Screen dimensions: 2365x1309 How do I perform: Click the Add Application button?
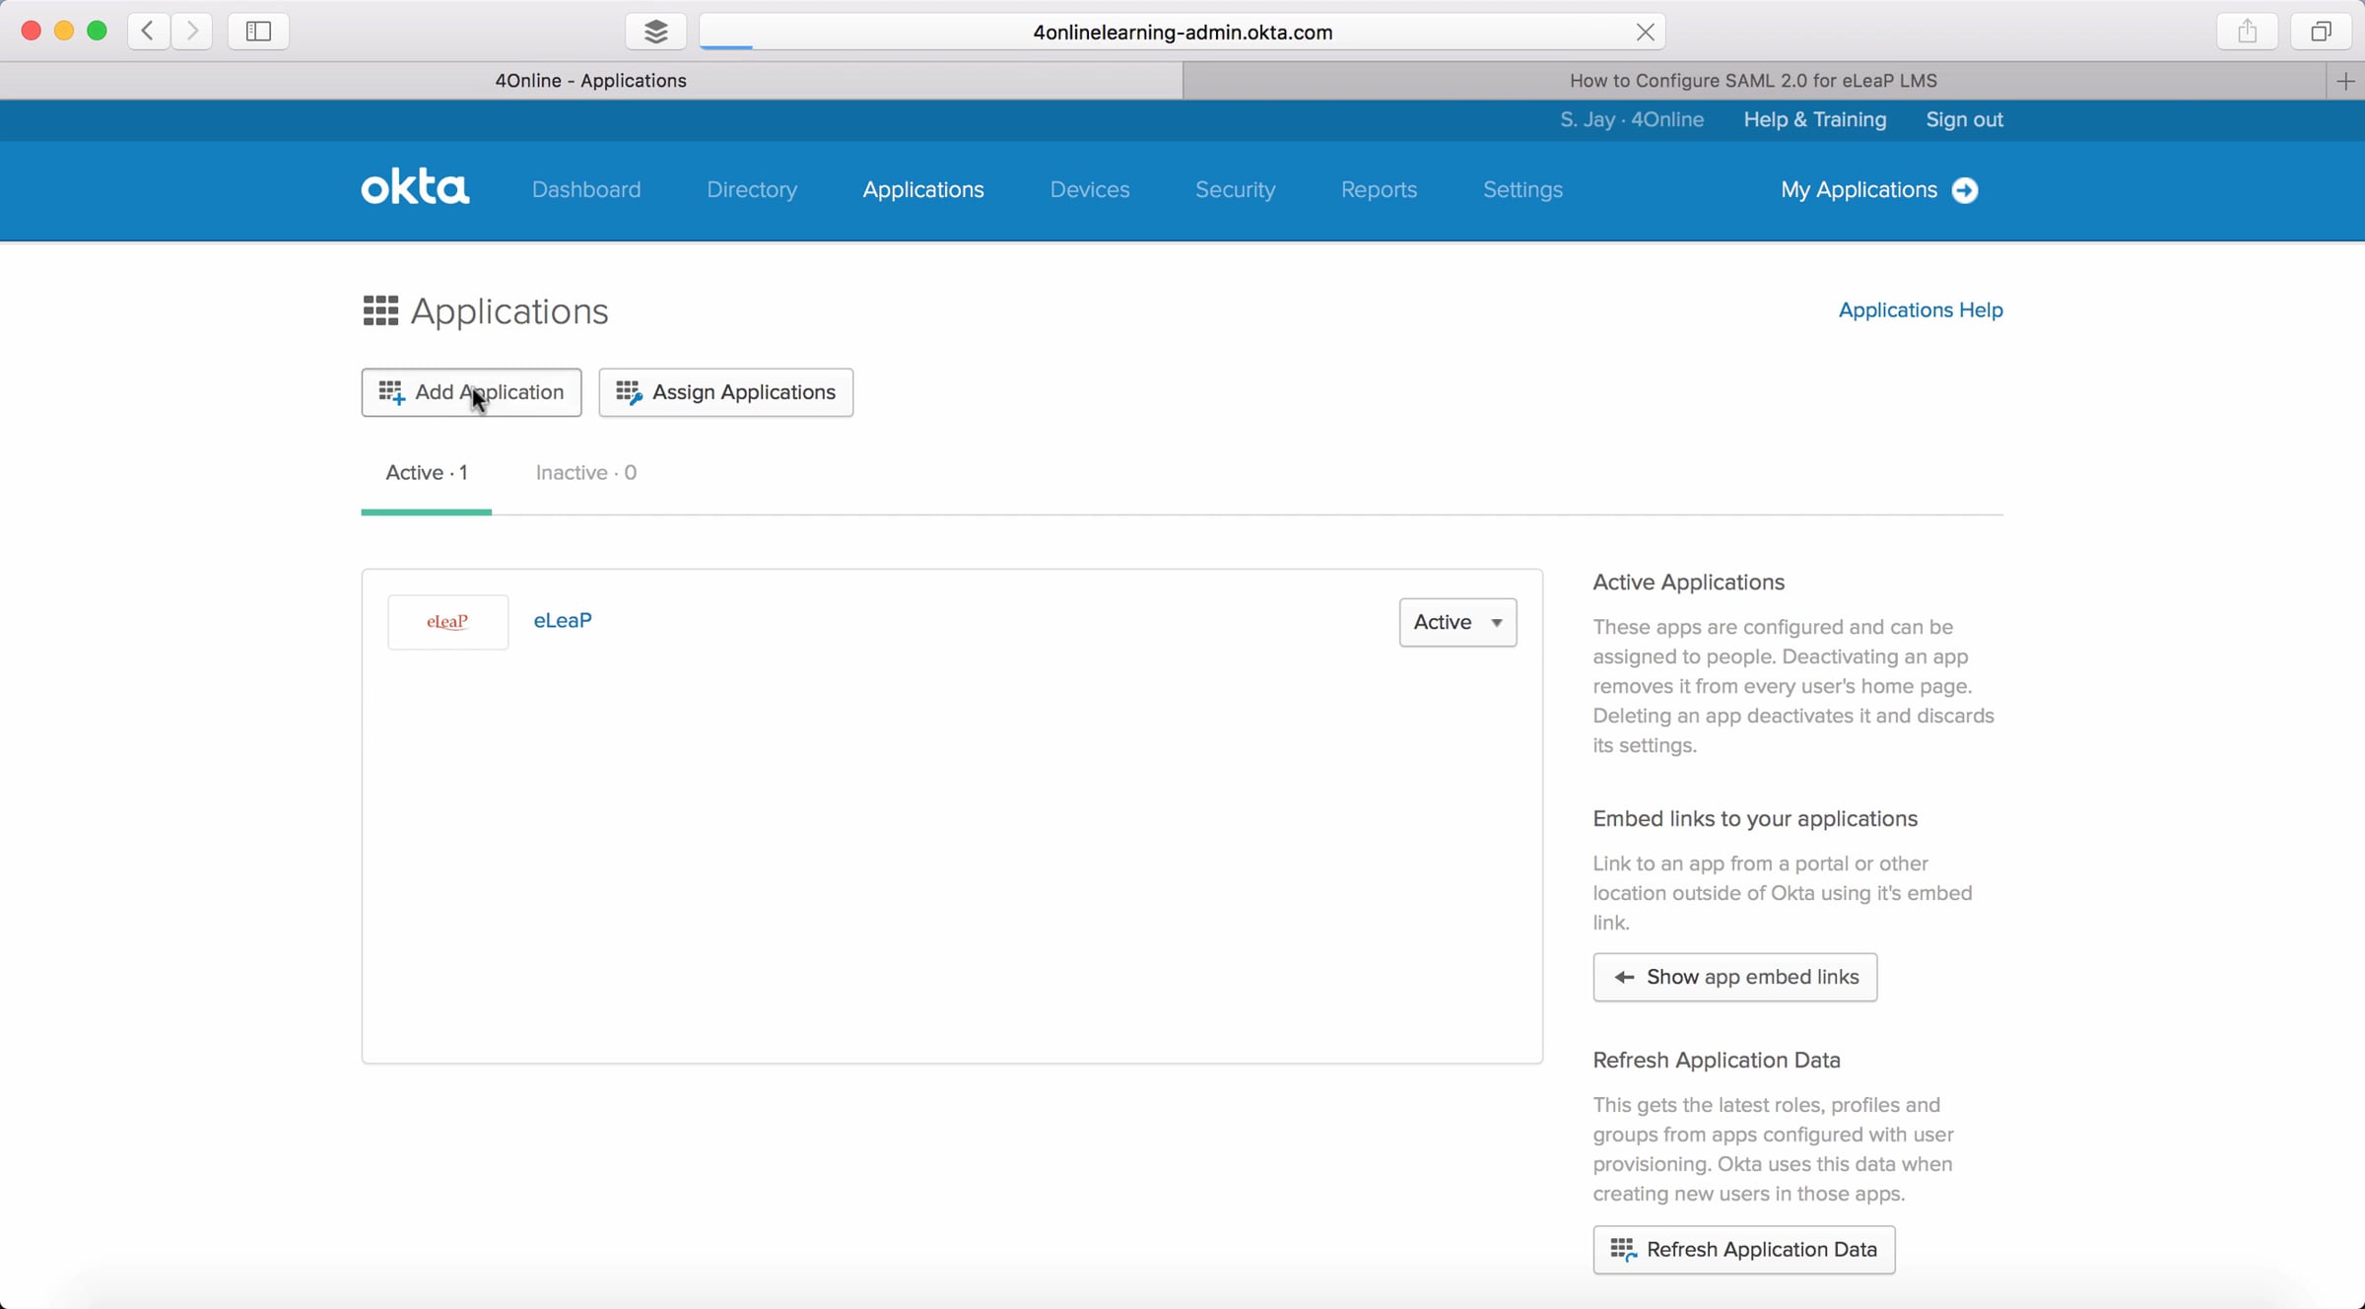pos(471,392)
